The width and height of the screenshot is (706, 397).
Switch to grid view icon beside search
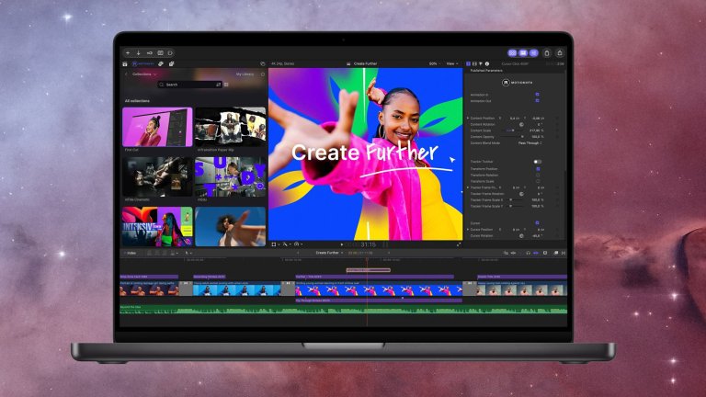(x=226, y=85)
